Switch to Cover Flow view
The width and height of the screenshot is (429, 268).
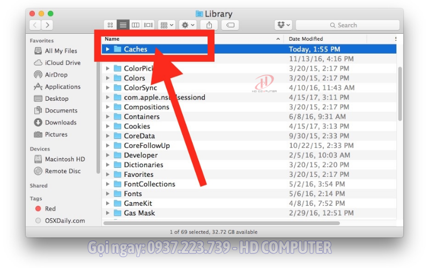(x=149, y=25)
